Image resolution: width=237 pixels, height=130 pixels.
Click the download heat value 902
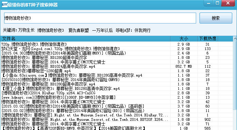207,119
